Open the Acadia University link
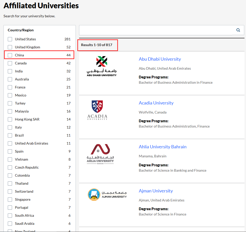This screenshot has height=232, width=246. click(x=156, y=103)
